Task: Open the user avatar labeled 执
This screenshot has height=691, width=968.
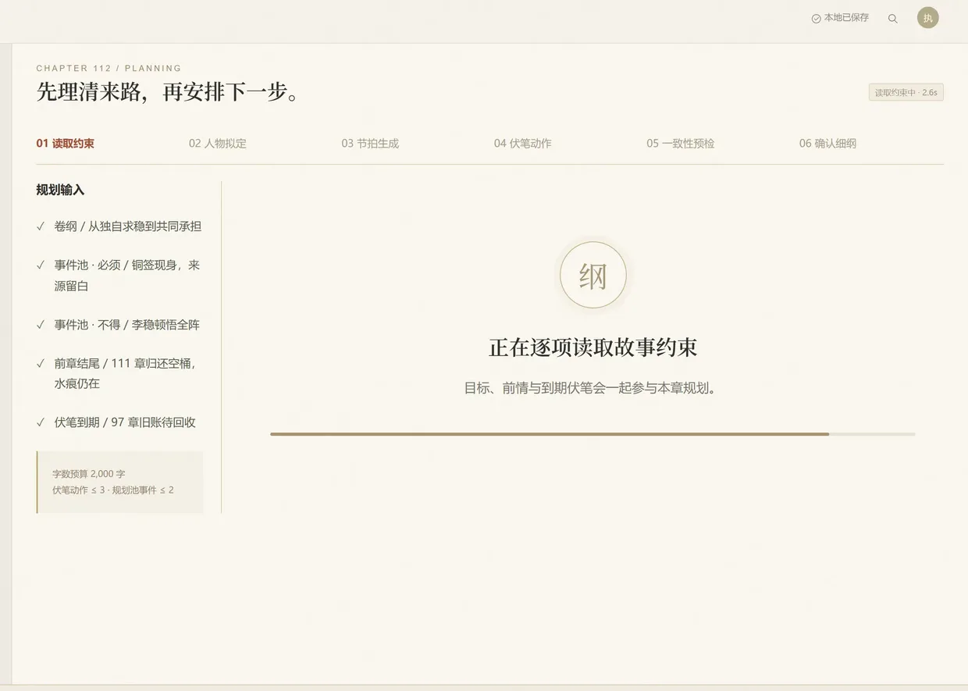Action: [x=927, y=18]
